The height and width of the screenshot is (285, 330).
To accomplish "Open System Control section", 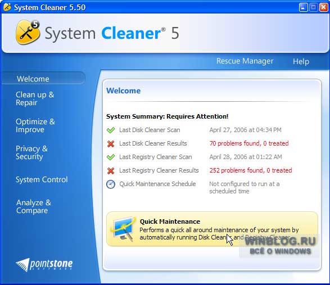I will coord(42,179).
